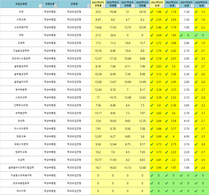Click the checkmark beside 3.6 in 건축학(5년제) row
The width and height of the screenshot is (209, 195).
(152, 106)
